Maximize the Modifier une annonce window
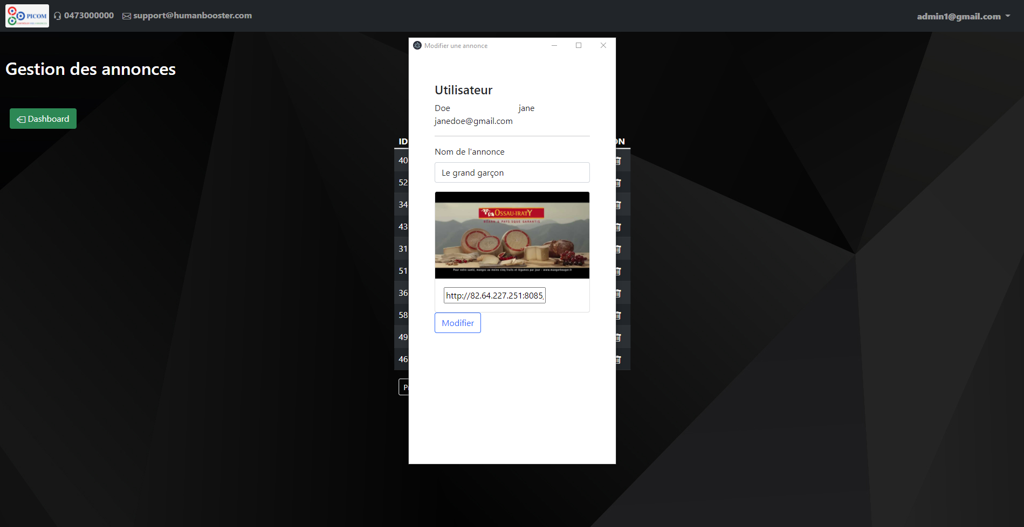Image resolution: width=1024 pixels, height=527 pixels. (x=579, y=45)
